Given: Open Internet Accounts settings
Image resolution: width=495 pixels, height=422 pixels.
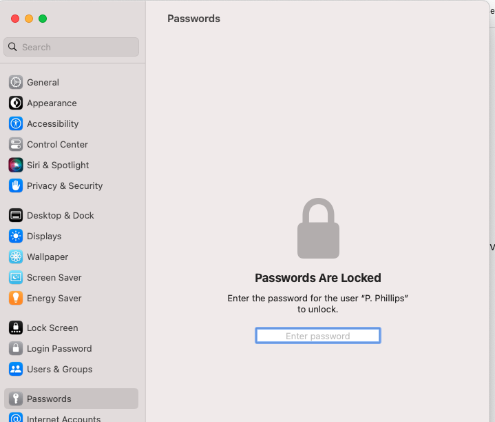Looking at the screenshot, I should (63, 418).
